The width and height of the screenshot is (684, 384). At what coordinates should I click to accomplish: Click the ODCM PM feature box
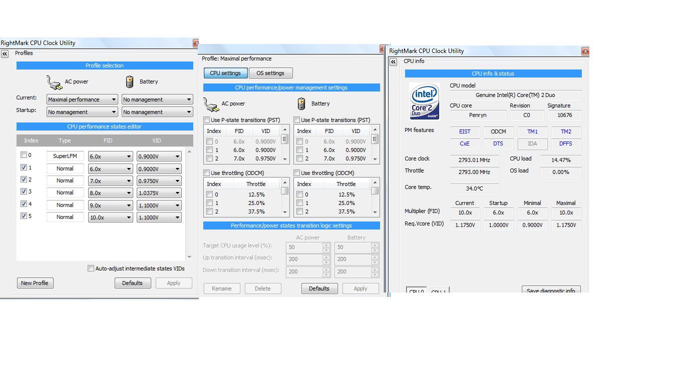coord(498,132)
